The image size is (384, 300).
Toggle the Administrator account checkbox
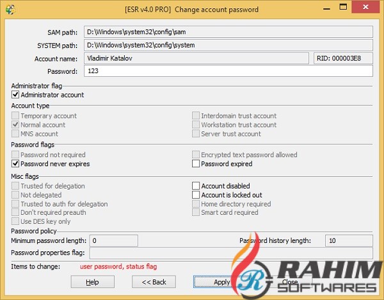point(15,95)
